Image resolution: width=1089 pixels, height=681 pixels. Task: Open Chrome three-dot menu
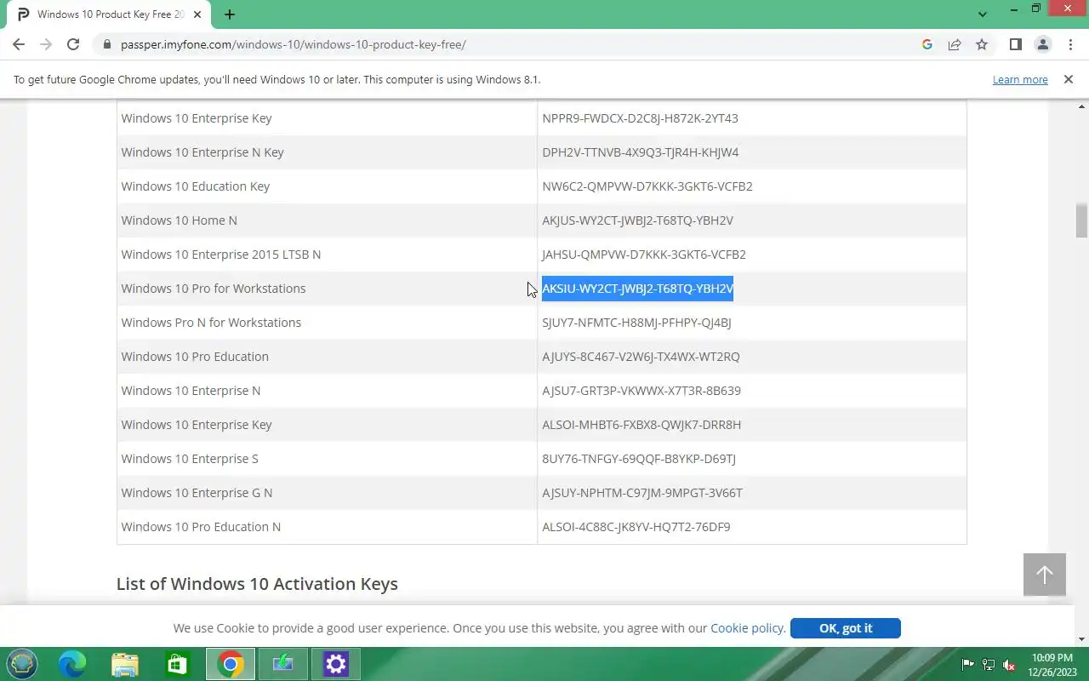(1070, 44)
